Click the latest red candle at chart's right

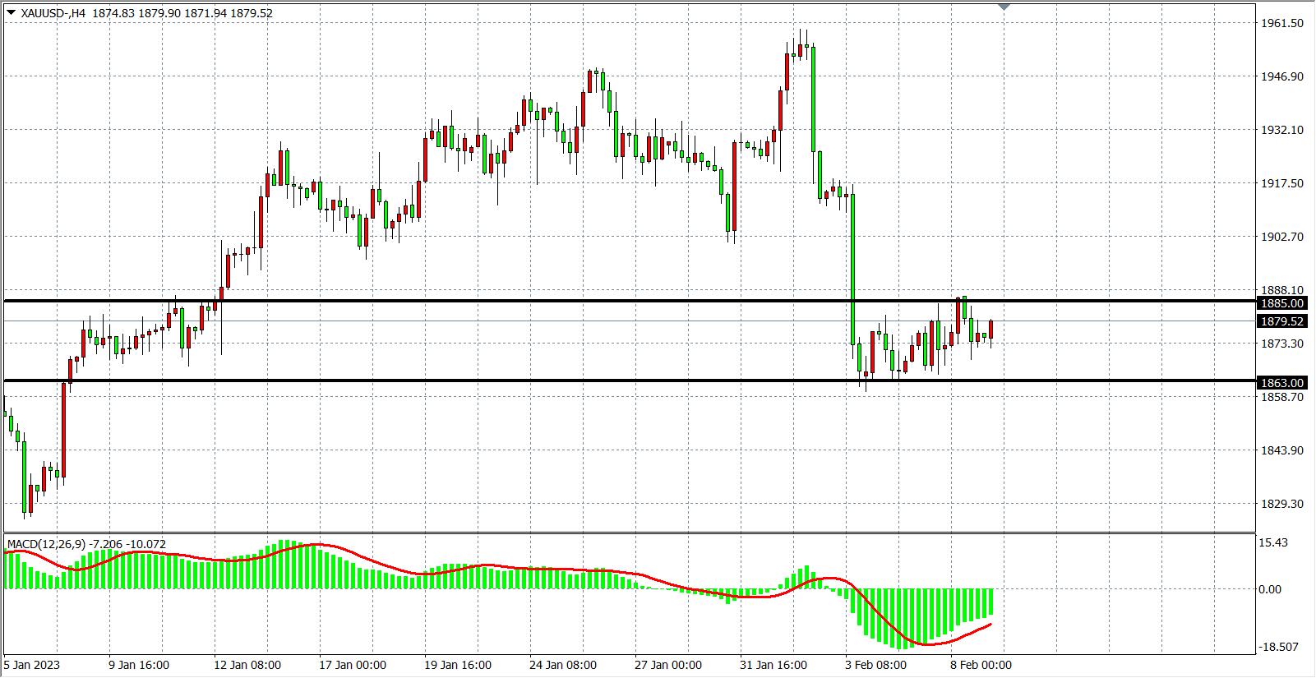pos(991,330)
